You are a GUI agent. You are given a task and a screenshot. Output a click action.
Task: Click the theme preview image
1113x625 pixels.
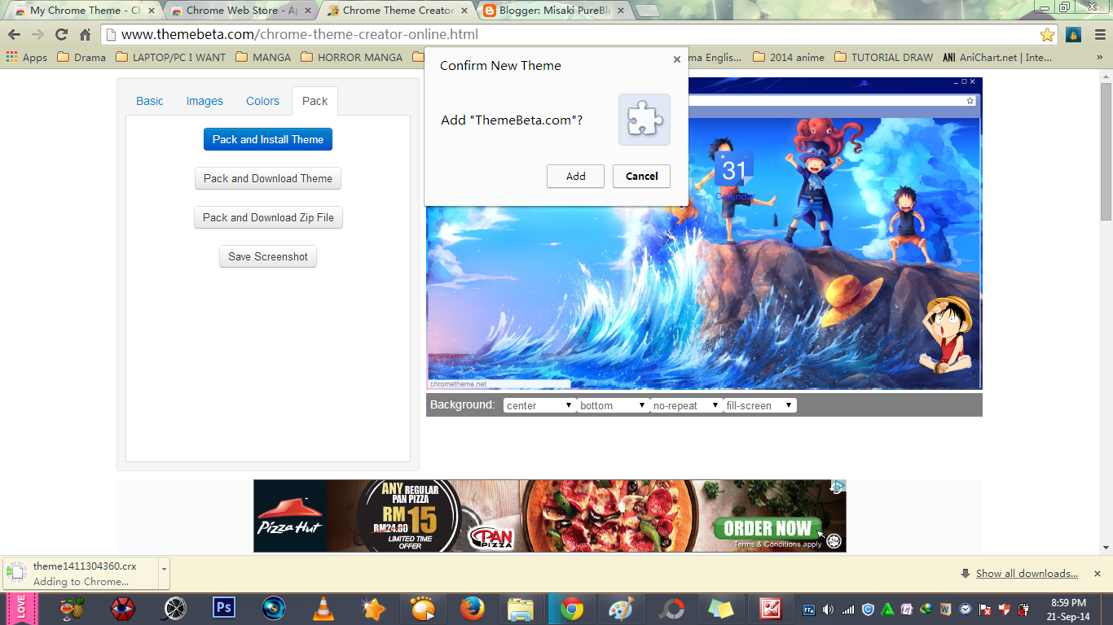(704, 234)
